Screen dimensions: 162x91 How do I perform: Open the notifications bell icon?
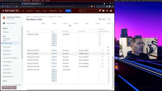[100, 11]
